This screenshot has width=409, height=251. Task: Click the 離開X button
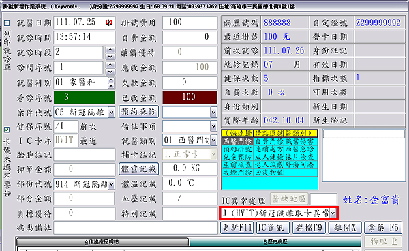coord(345,228)
